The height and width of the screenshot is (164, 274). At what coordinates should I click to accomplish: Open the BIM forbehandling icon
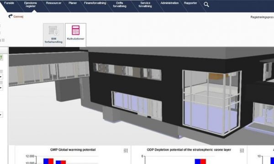coord(53,31)
